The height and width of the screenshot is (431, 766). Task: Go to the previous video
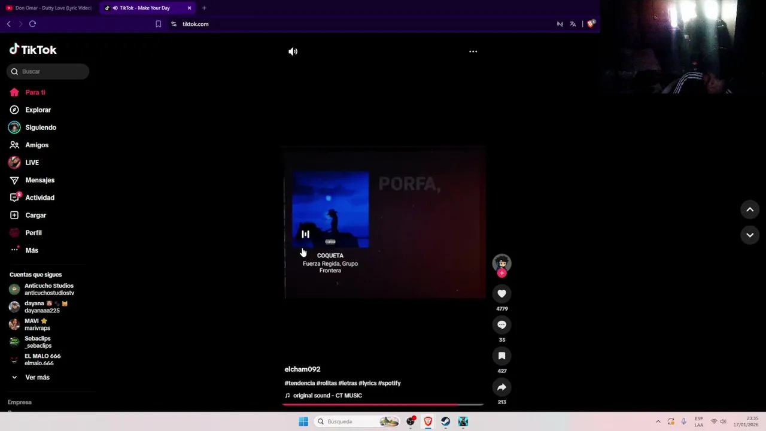click(750, 210)
